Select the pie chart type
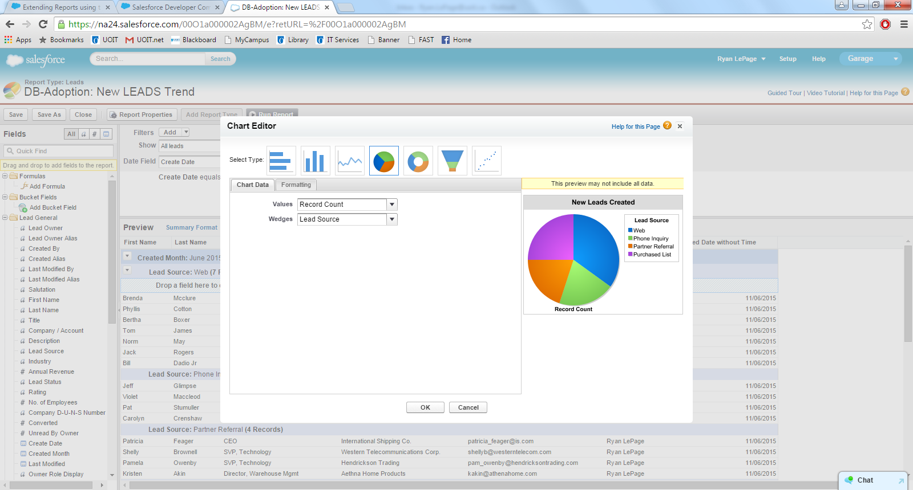This screenshot has height=490, width=913. 383,161
